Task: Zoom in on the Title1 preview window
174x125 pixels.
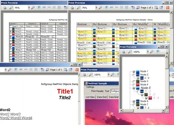Action: coord(10,70)
